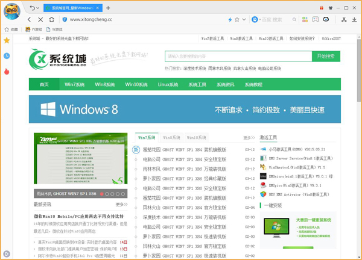The width and height of the screenshot is (362, 260).
Task: Switch to Win10系统 list tab
Action: point(197,138)
